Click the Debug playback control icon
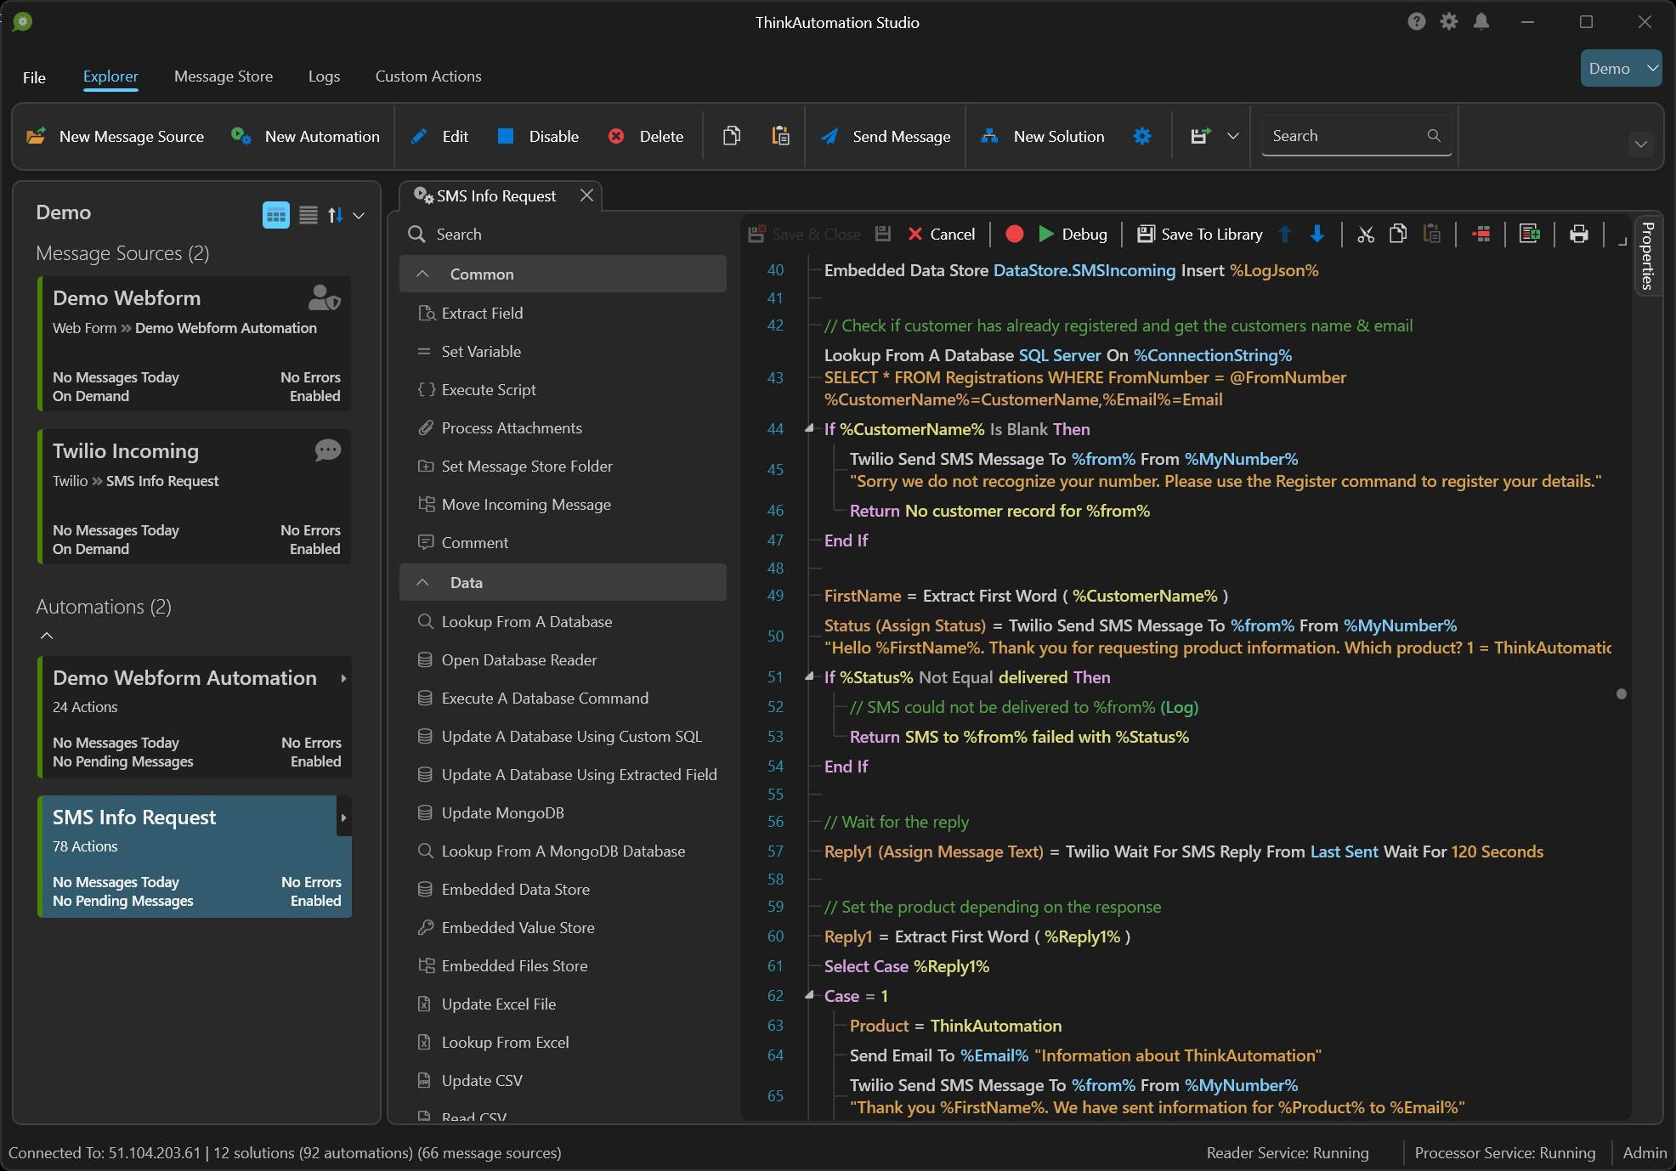The image size is (1676, 1171). 1045,235
